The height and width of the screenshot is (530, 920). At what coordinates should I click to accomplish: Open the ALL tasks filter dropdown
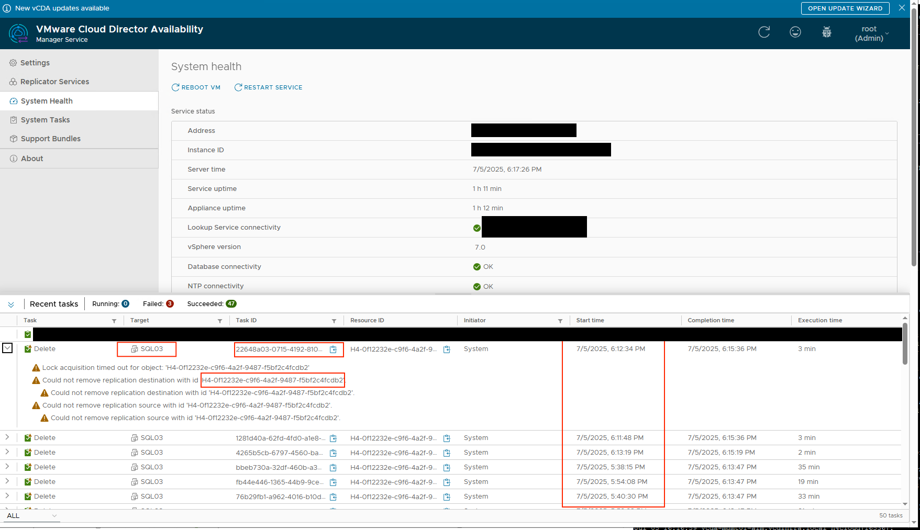point(31,516)
